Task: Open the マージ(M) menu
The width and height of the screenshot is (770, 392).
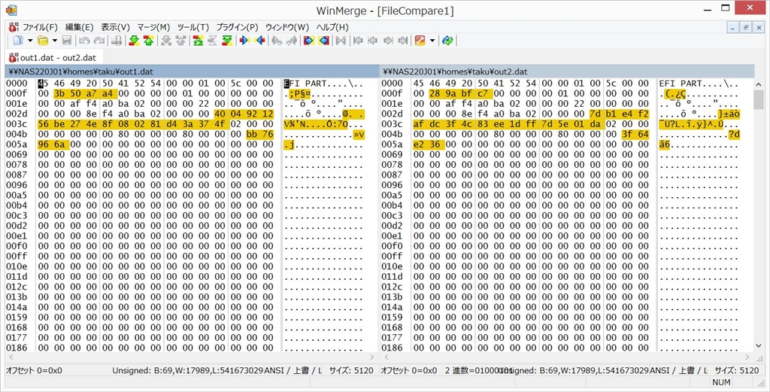Action: click(x=153, y=27)
